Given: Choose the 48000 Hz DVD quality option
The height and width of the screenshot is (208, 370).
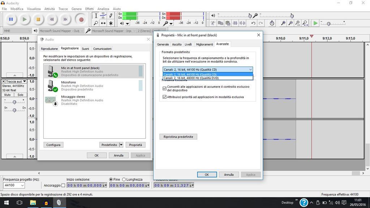Looking at the screenshot, I should [x=191, y=78].
